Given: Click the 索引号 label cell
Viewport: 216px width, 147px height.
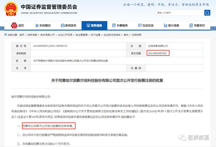Looking at the screenshot, I should point(21,46).
